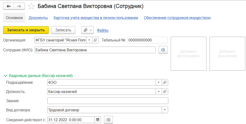Open history beside Сведения действуют с date
The width and height of the screenshot is (246, 124).
tap(108, 120)
